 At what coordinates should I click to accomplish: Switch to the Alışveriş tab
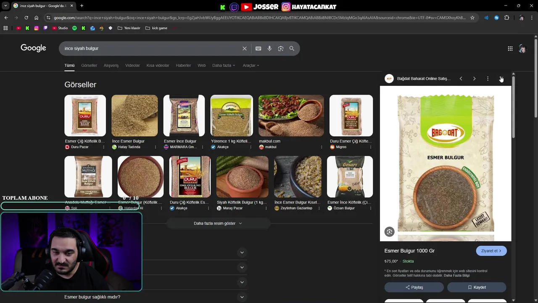(x=111, y=65)
